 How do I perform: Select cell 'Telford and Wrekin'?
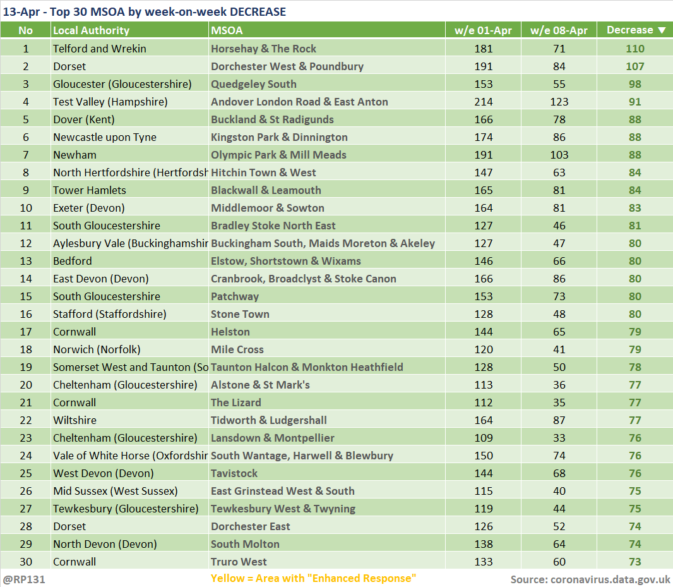[x=129, y=49]
